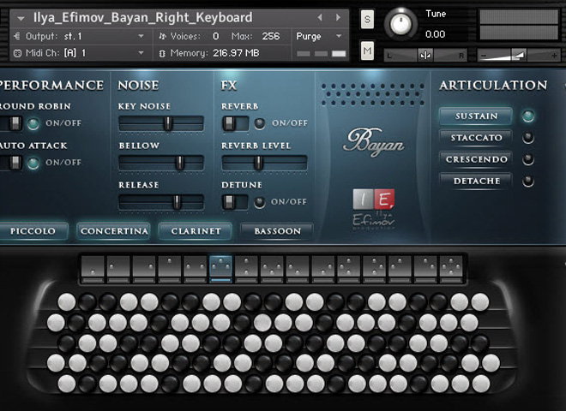Screen dimensions: 566x411
Task: Toggle the Detune on/off switch
Action: point(235,202)
